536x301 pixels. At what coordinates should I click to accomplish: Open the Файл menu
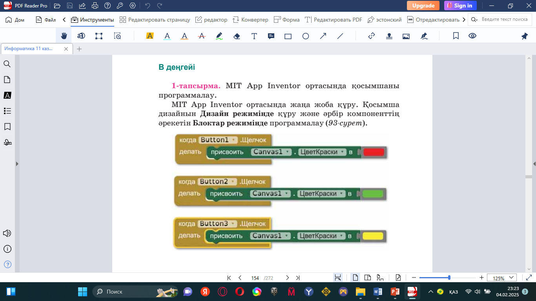click(x=46, y=20)
